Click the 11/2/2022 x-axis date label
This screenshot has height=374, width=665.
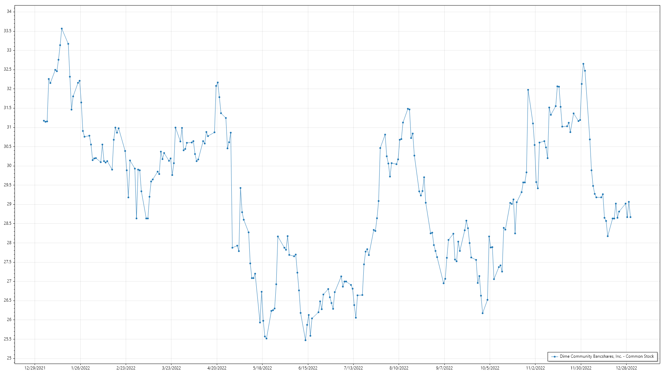click(x=535, y=368)
